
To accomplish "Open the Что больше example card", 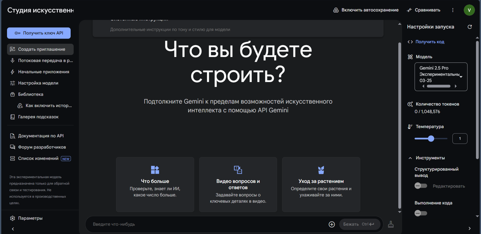I will pyautogui.click(x=155, y=184).
